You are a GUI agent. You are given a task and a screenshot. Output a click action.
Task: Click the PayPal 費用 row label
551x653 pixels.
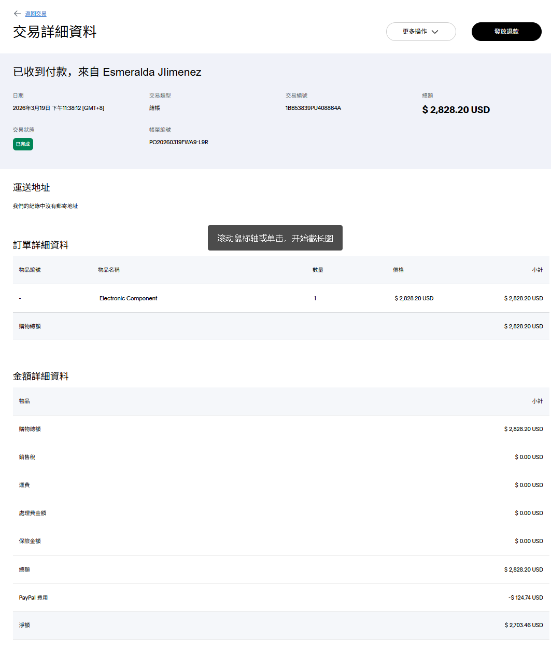33,598
